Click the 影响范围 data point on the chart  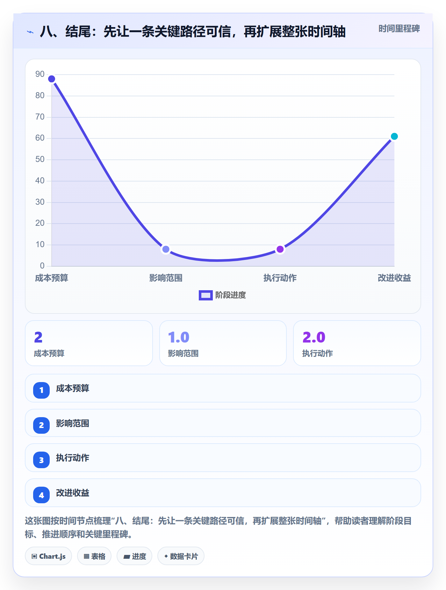[166, 249]
